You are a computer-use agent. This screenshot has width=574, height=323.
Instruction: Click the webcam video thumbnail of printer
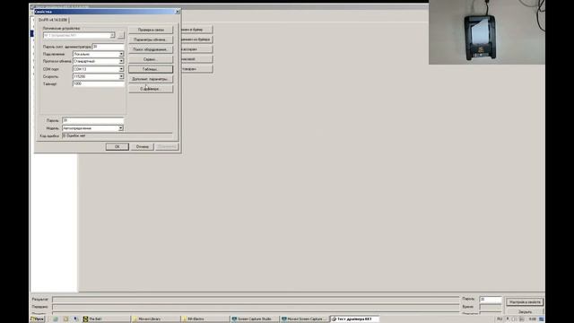pos(487,32)
